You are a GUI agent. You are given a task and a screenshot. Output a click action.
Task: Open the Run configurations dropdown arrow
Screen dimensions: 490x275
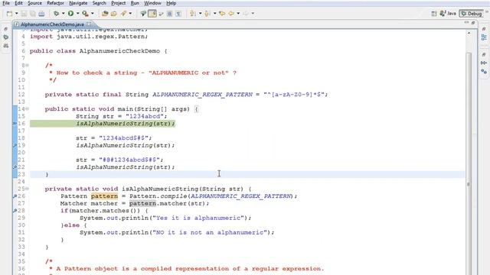pos(77,14)
